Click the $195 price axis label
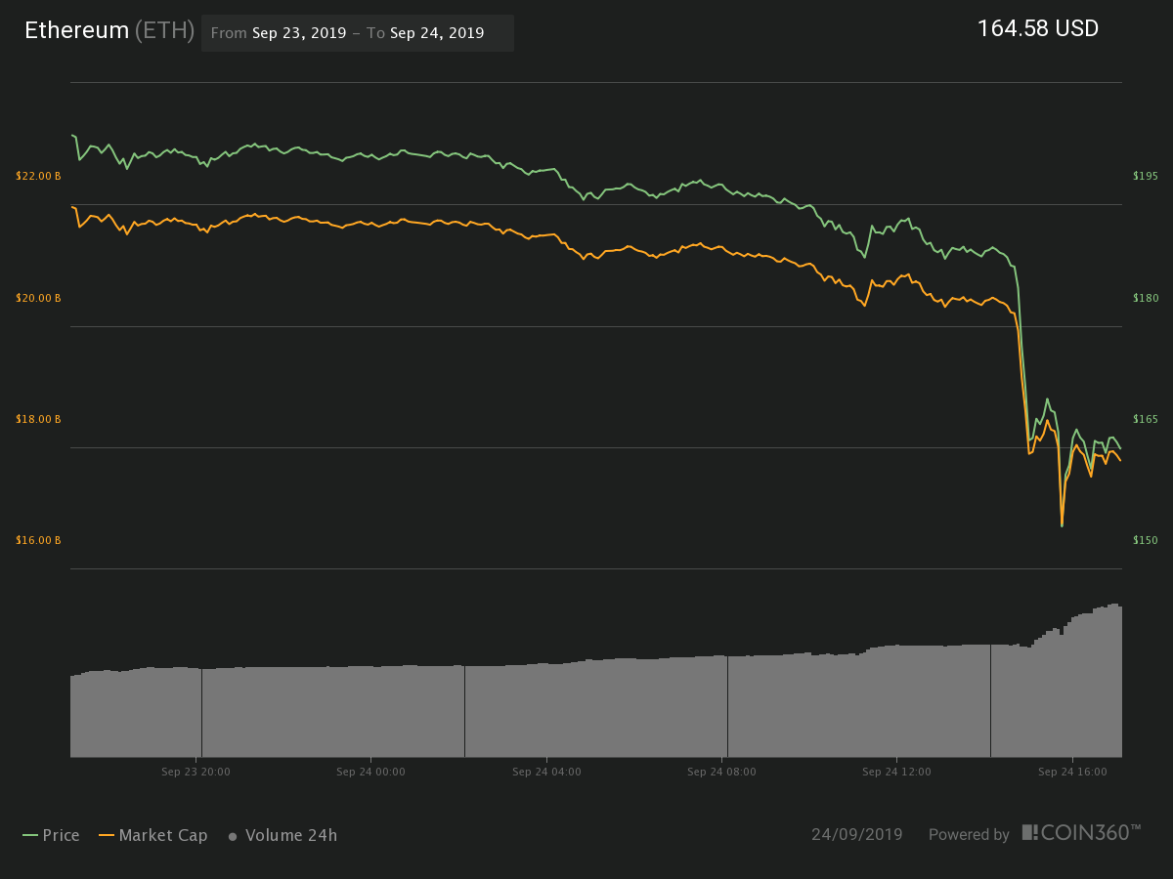This screenshot has width=1173, height=879. point(1146,176)
